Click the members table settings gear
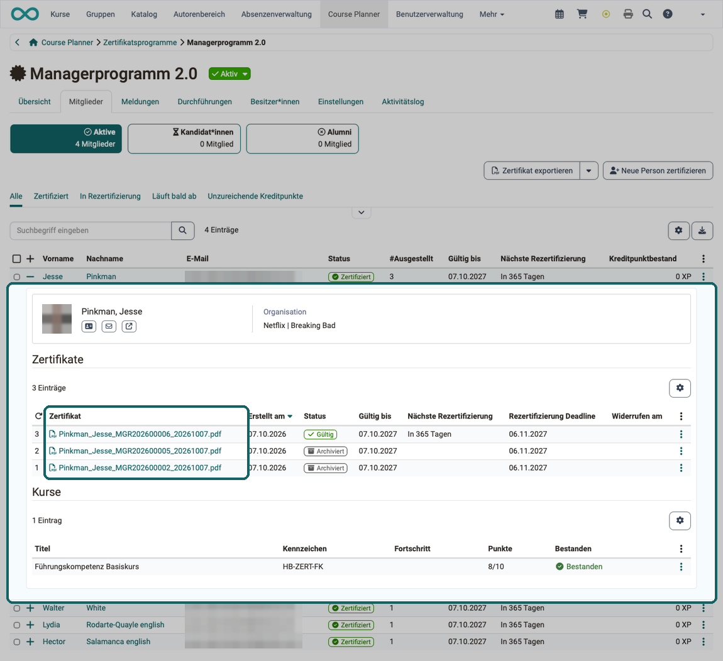Screen dimensions: 723x661 point(679,231)
